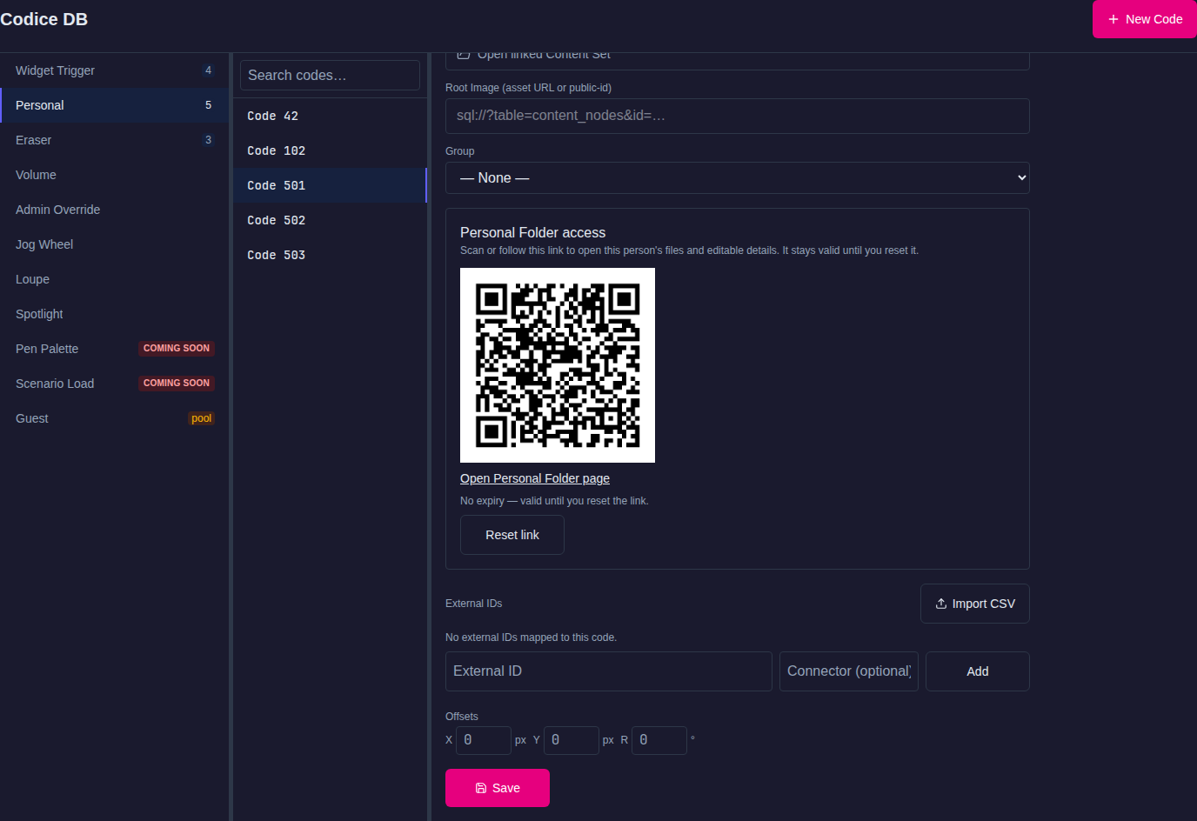Select the Personal category
This screenshot has width=1197, height=821.
click(x=114, y=105)
